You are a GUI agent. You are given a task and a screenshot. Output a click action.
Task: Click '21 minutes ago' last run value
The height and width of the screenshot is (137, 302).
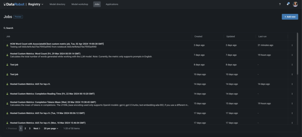click(265, 45)
